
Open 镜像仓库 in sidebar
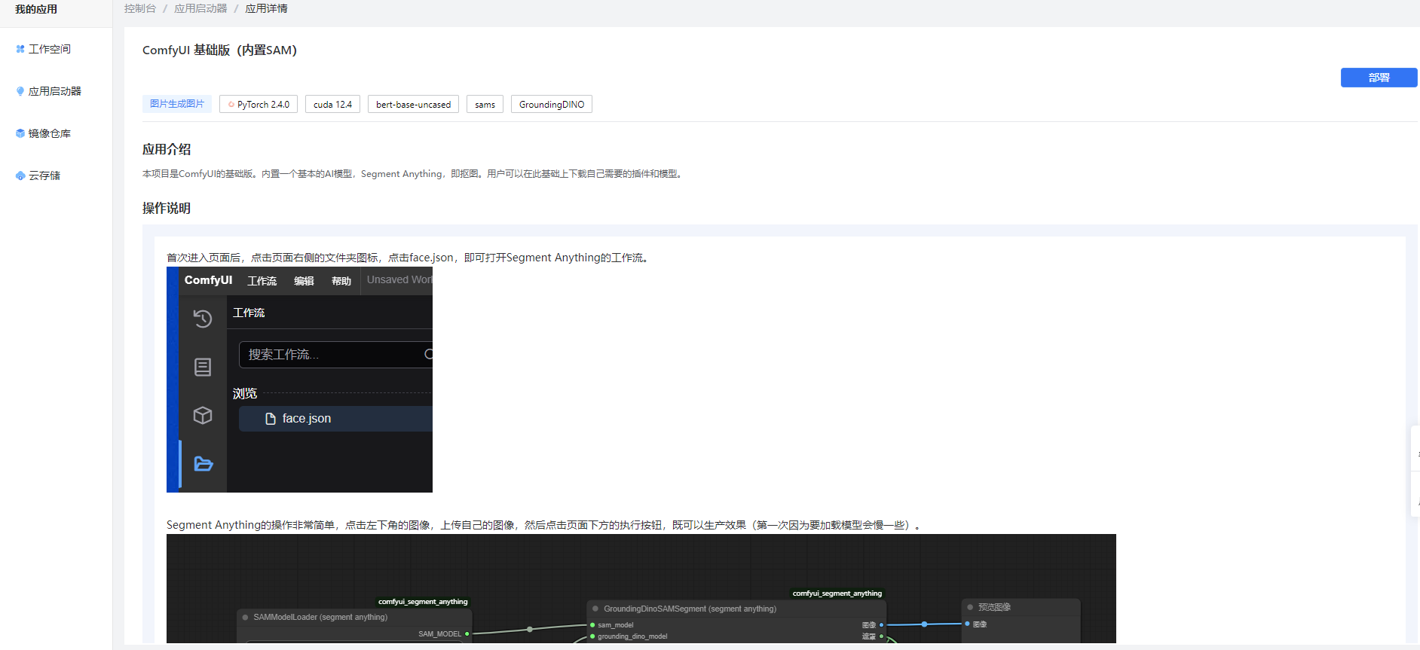point(50,133)
